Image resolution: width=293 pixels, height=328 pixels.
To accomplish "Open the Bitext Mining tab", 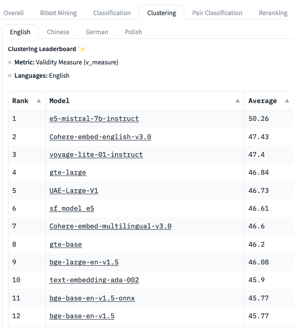I will (x=58, y=13).
